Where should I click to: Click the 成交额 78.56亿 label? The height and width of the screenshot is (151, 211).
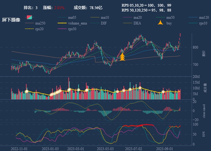click(88, 8)
